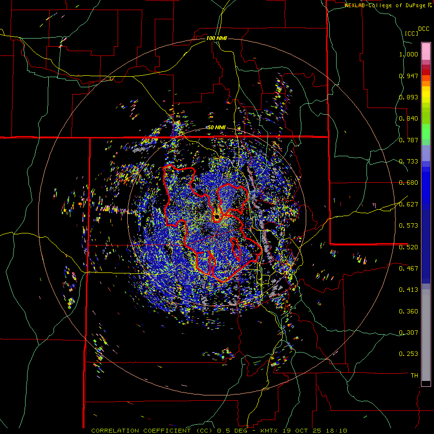Click the 18:10 time stamp

[x=336, y=431]
